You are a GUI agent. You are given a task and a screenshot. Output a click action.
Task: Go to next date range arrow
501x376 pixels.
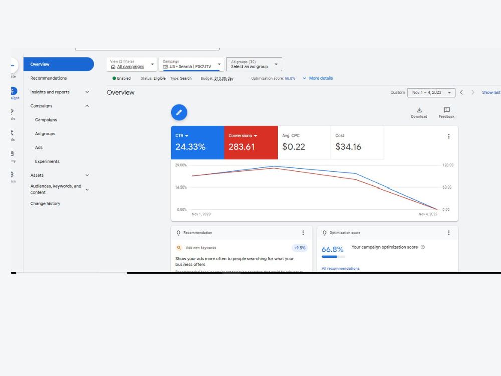click(x=473, y=92)
